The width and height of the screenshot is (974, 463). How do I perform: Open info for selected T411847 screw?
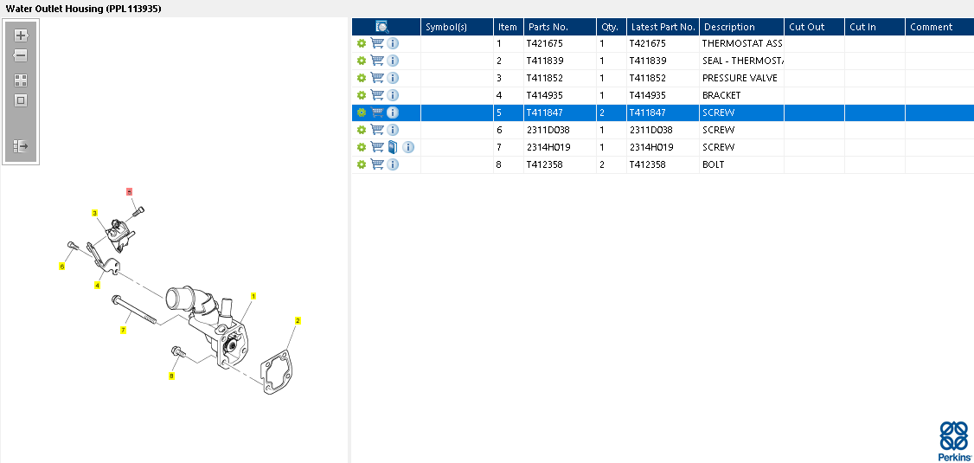pos(393,113)
